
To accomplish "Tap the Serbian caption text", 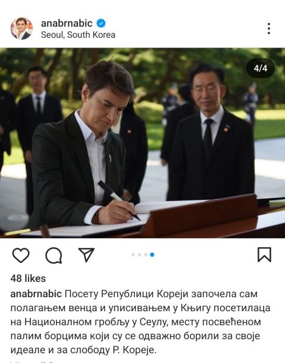I will coord(140,322).
